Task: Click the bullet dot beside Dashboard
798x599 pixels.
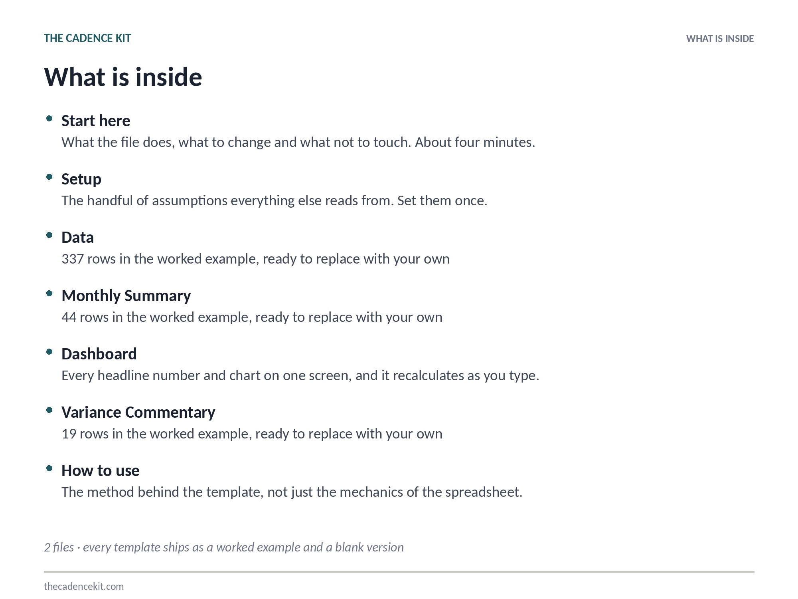Action: 49,351
